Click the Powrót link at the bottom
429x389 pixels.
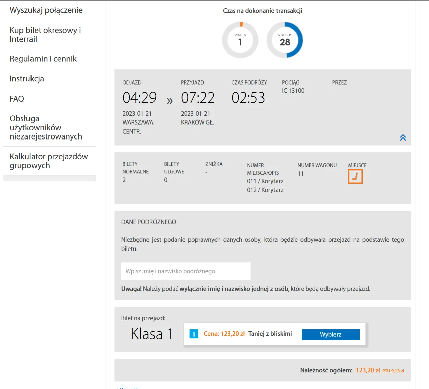129,388
